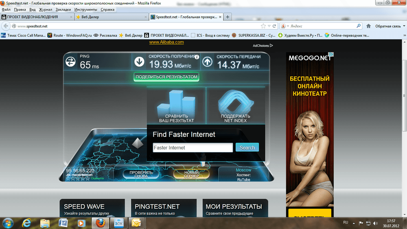Open the Файл menu
This screenshot has width=407, height=229.
click(x=6, y=10)
